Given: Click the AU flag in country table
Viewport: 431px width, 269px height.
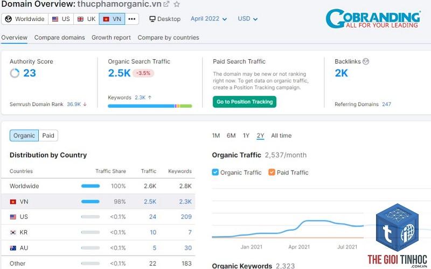Looking at the screenshot, I should coord(13,248).
